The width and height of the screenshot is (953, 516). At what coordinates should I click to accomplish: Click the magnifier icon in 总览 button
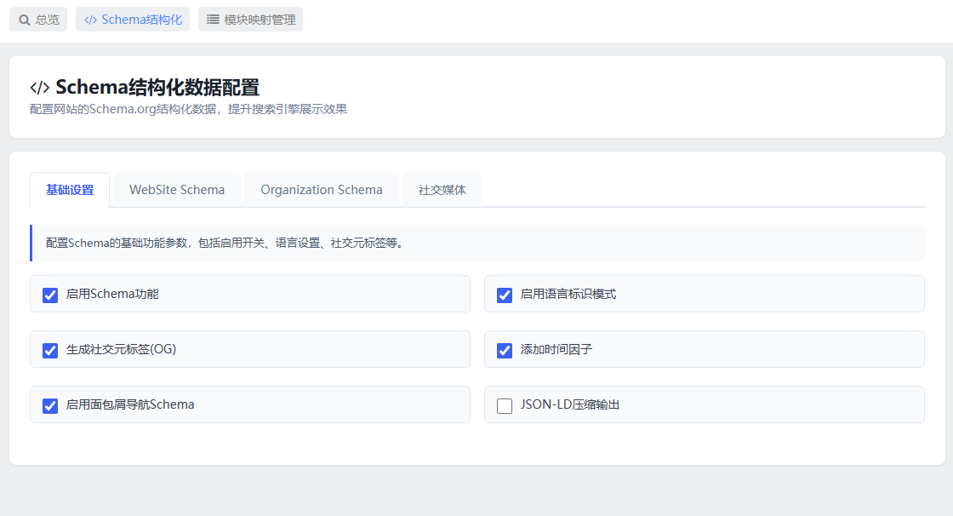(x=25, y=20)
